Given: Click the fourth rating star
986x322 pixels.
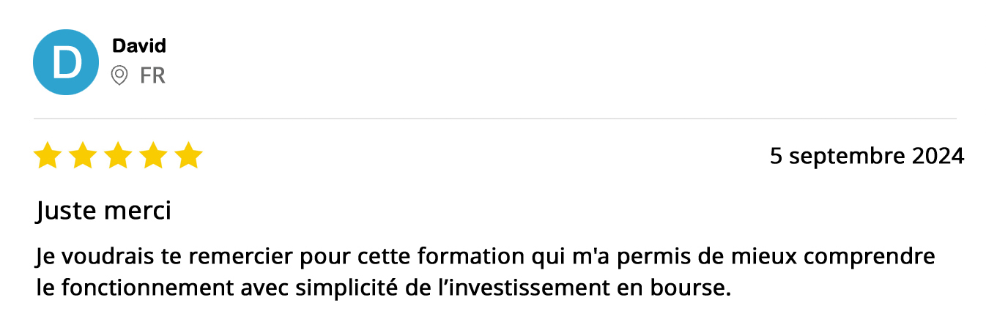Looking at the screenshot, I should (x=153, y=156).
